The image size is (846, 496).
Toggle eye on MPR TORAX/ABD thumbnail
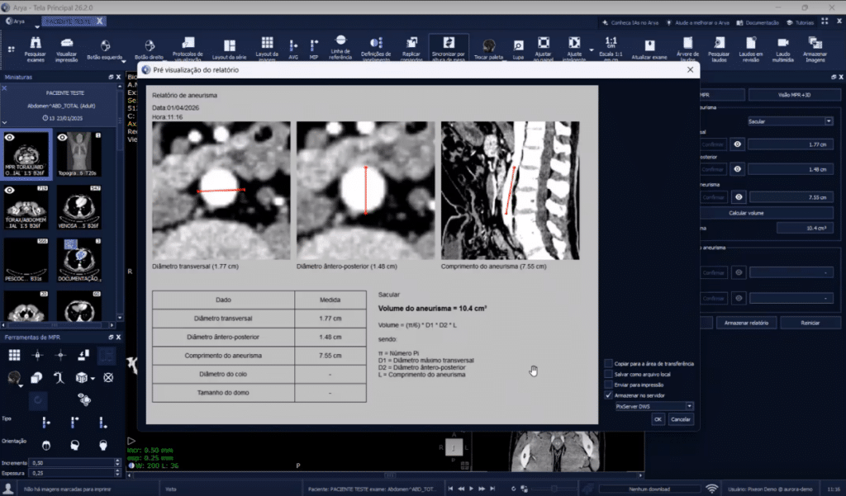pyautogui.click(x=9, y=138)
